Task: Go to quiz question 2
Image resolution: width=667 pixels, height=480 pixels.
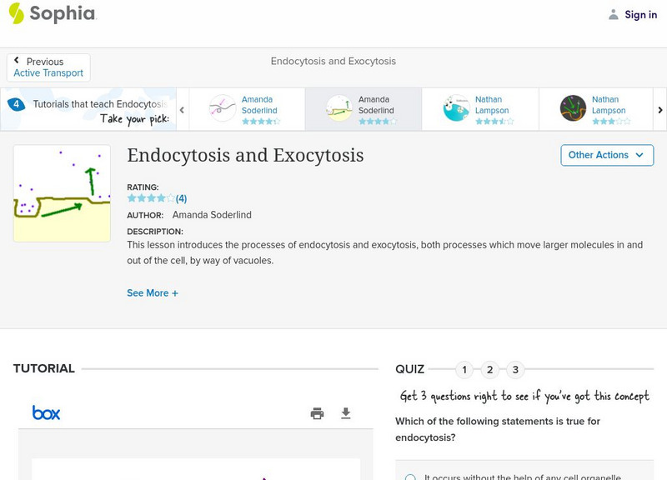Action: 490,369
